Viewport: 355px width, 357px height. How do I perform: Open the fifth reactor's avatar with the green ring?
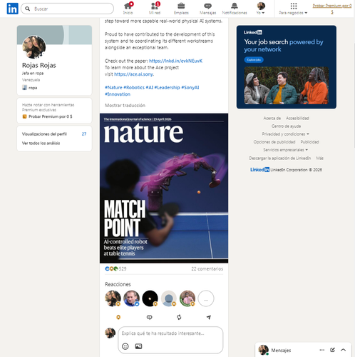pyautogui.click(x=187, y=298)
